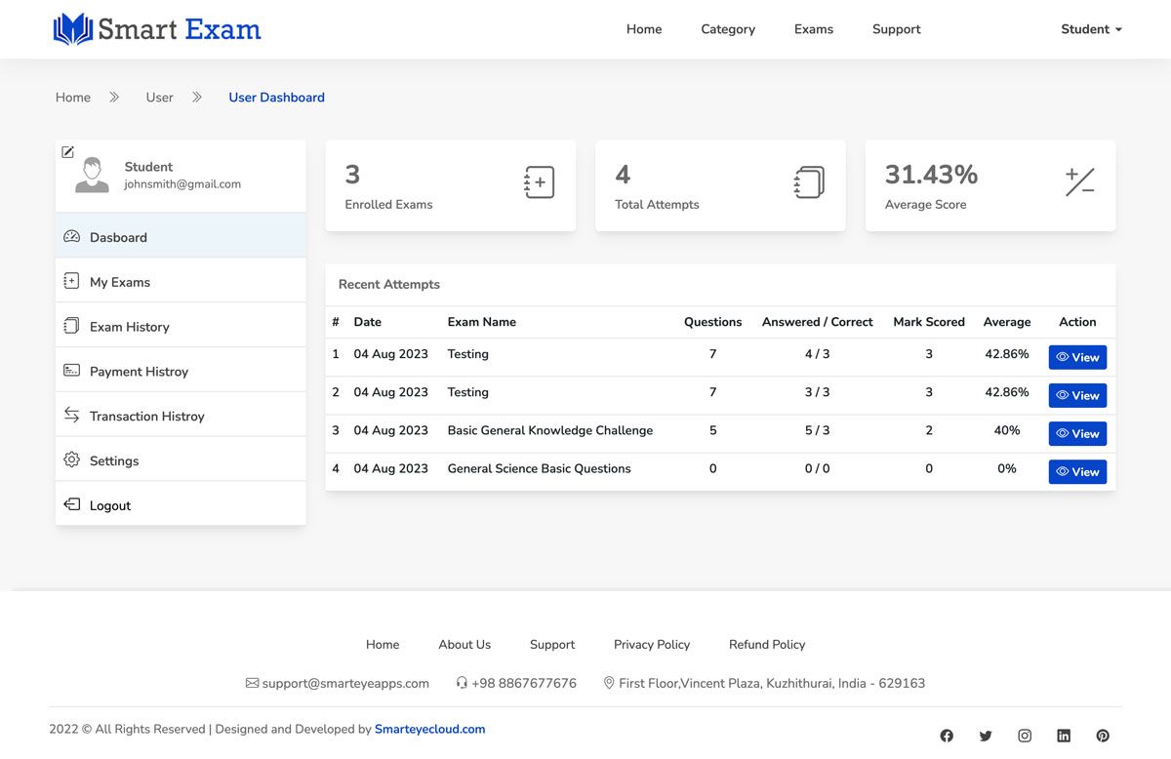Open the Twitter icon in footer
The height and width of the screenshot is (759, 1171).
[x=986, y=736]
